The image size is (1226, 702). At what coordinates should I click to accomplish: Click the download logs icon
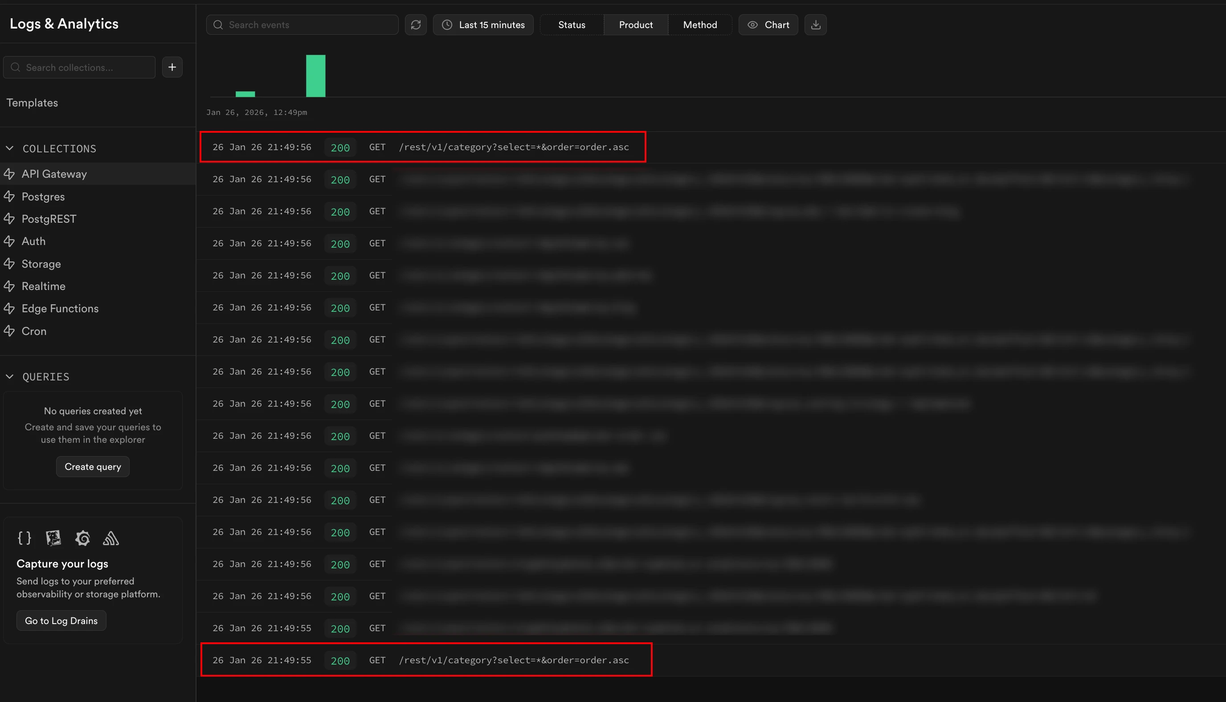(x=815, y=24)
